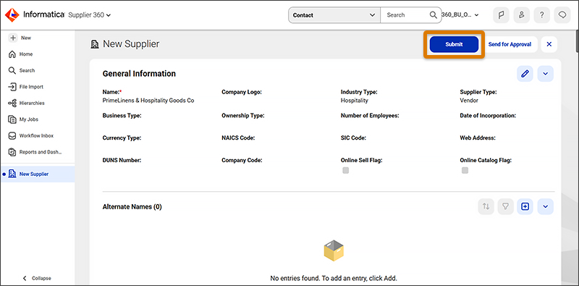The image size is (579, 286).
Task: Click the Vendor supplier type value
Action: coord(469,101)
